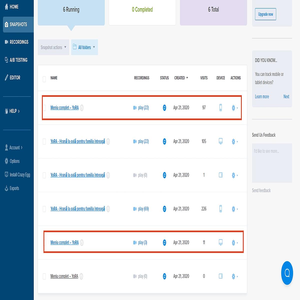Expand the Help menu in the sidebar
This screenshot has height=300, width=300.
pyautogui.click(x=12, y=111)
